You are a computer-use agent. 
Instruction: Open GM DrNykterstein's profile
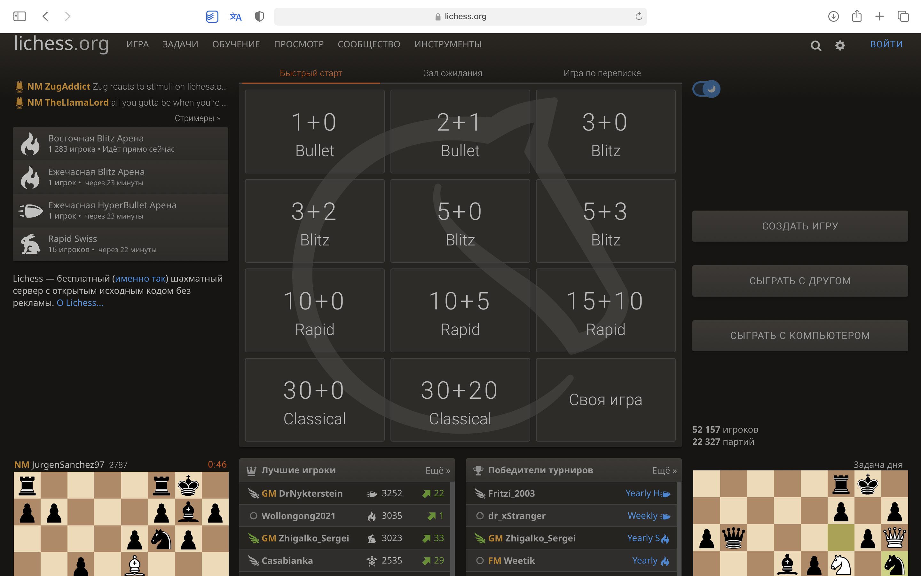coord(302,493)
